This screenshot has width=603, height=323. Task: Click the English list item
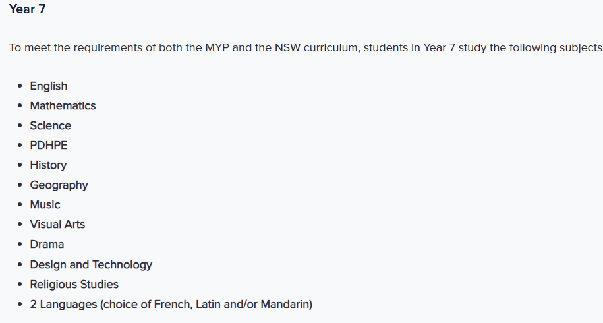point(49,86)
